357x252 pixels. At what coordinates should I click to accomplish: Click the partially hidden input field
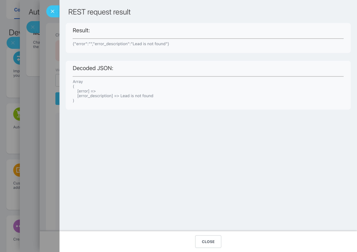(x=57, y=80)
